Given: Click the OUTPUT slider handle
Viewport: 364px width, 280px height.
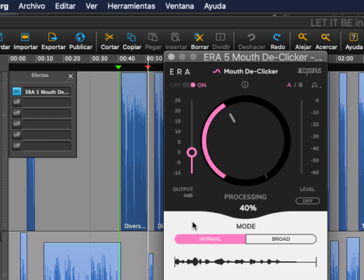Looking at the screenshot, I should click(x=192, y=153).
